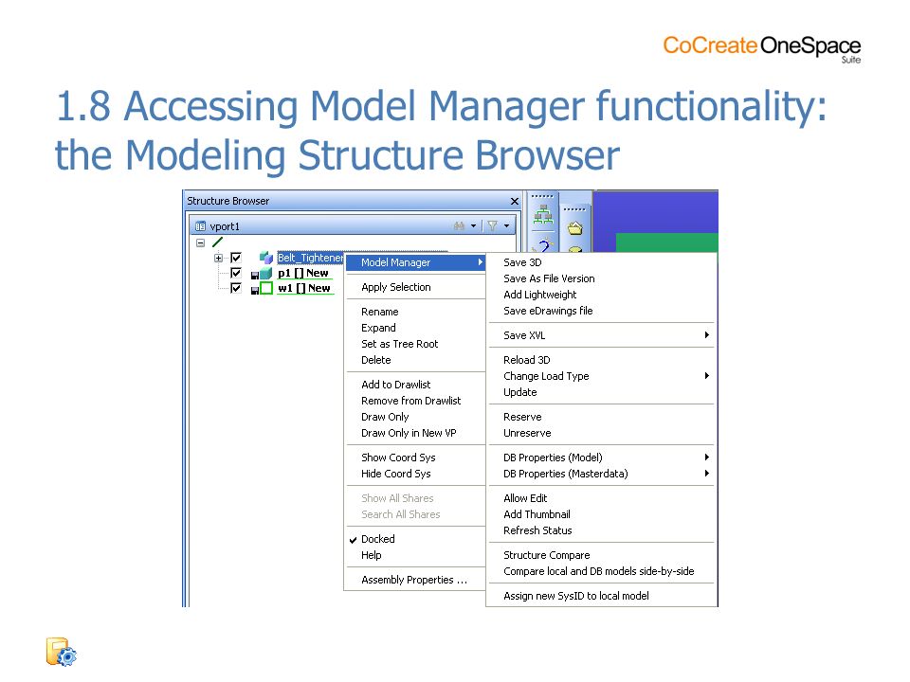Open the Model Manager submenu

tap(415, 262)
